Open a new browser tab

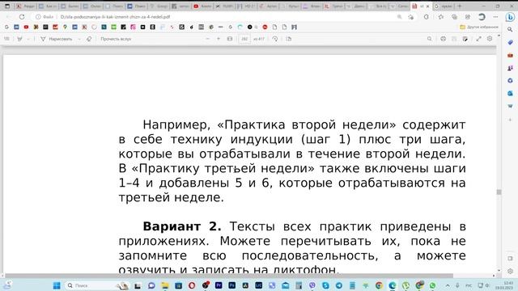[459, 6]
